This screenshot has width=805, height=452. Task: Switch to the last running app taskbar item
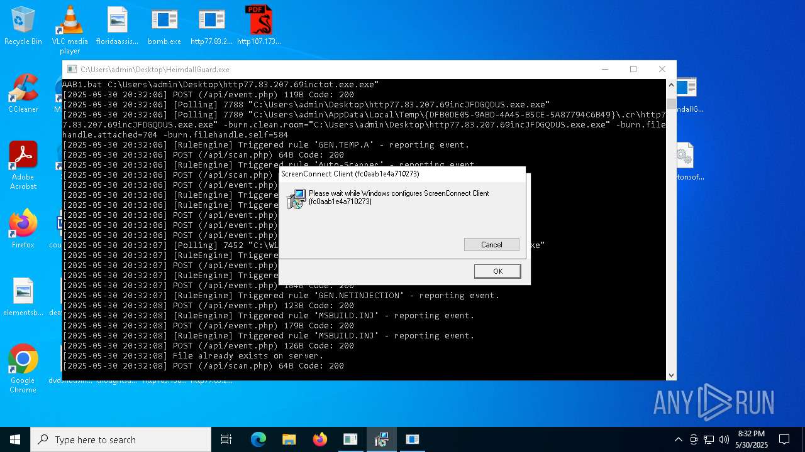(x=412, y=439)
